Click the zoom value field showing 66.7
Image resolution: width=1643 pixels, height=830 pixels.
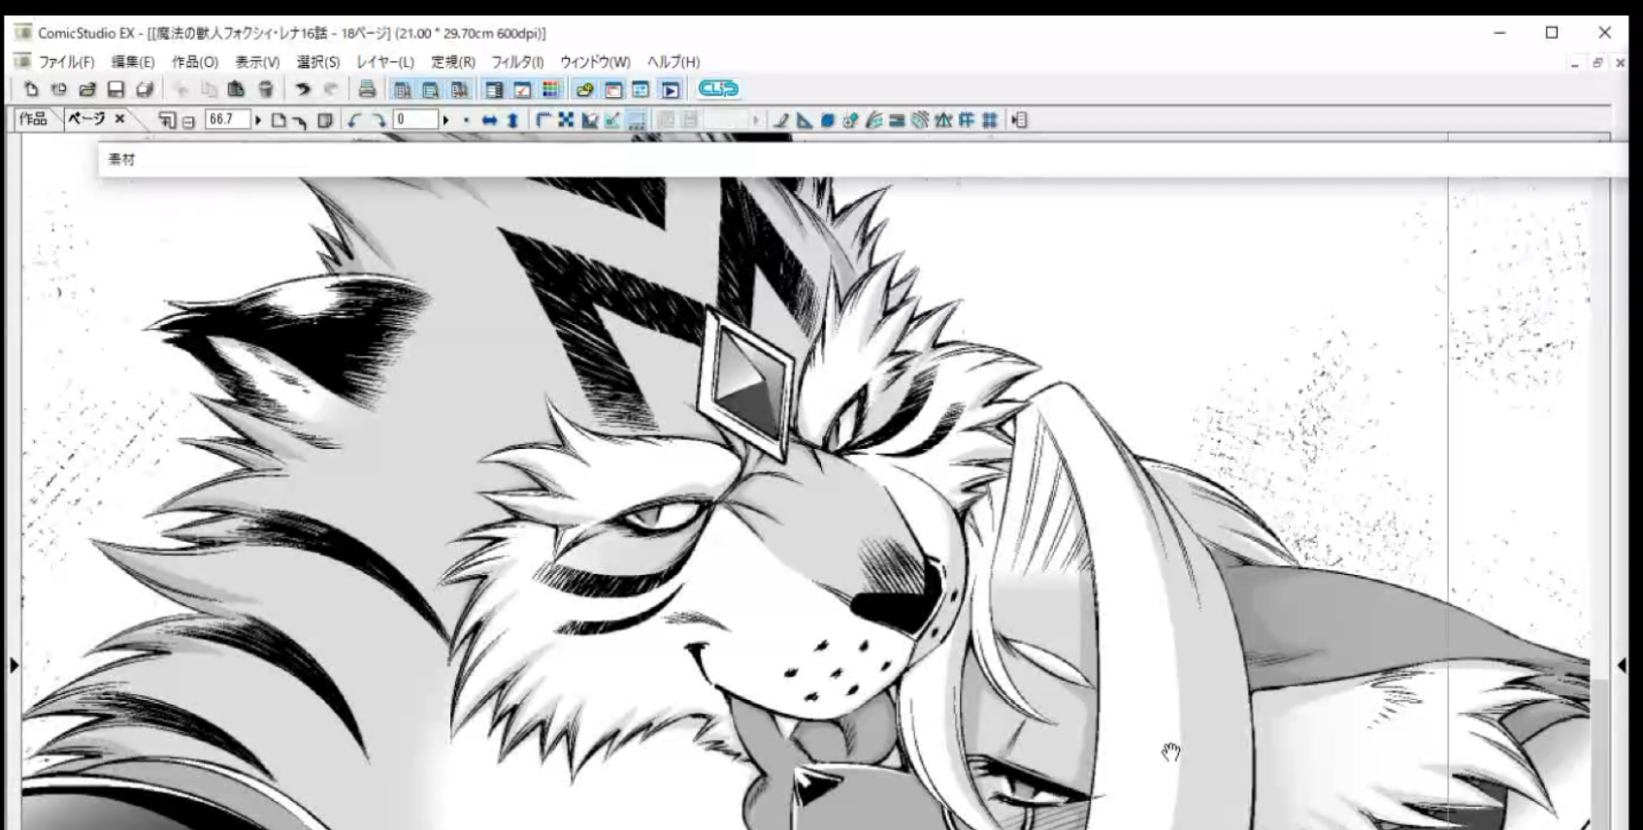pyautogui.click(x=226, y=120)
